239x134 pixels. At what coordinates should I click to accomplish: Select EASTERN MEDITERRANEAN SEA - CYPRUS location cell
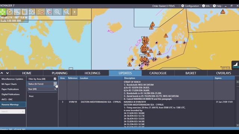(101, 102)
